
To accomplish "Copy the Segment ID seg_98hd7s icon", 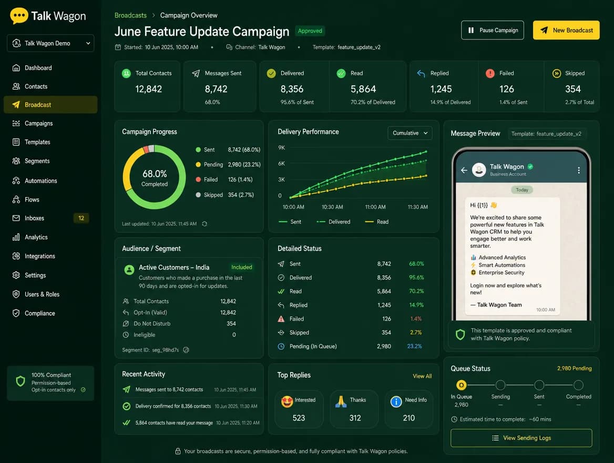I will (x=186, y=350).
